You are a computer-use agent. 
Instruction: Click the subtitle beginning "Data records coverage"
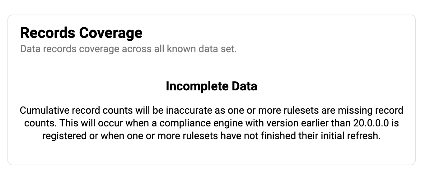(x=128, y=49)
